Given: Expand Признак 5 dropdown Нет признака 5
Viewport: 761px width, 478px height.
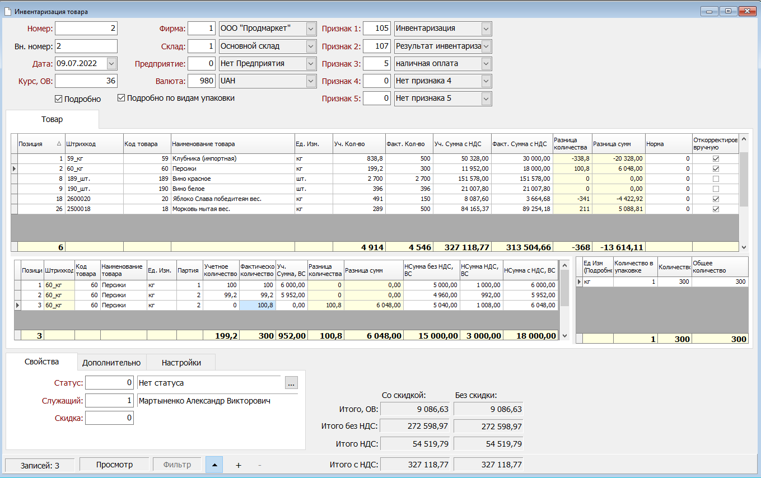Looking at the screenshot, I should coord(486,99).
